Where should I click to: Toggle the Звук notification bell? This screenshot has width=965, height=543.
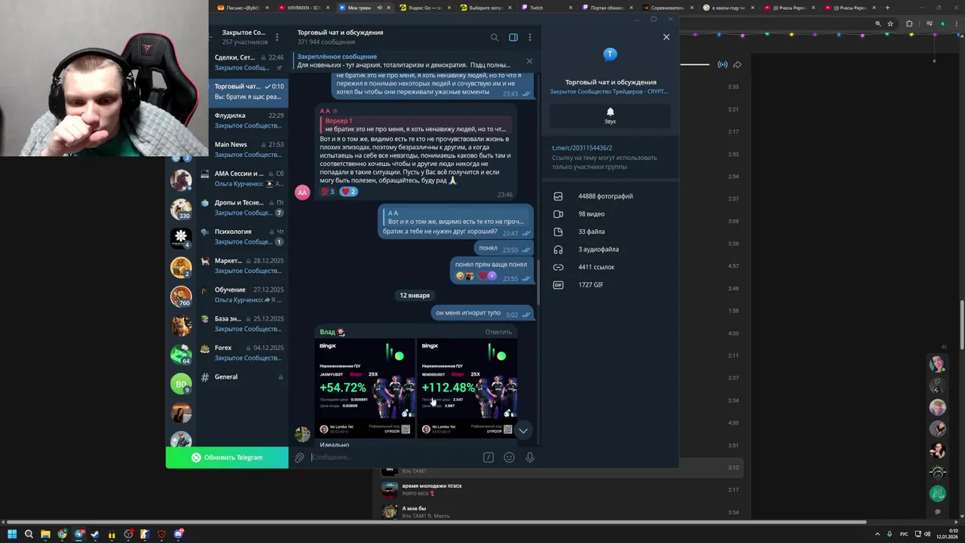pyautogui.click(x=610, y=115)
